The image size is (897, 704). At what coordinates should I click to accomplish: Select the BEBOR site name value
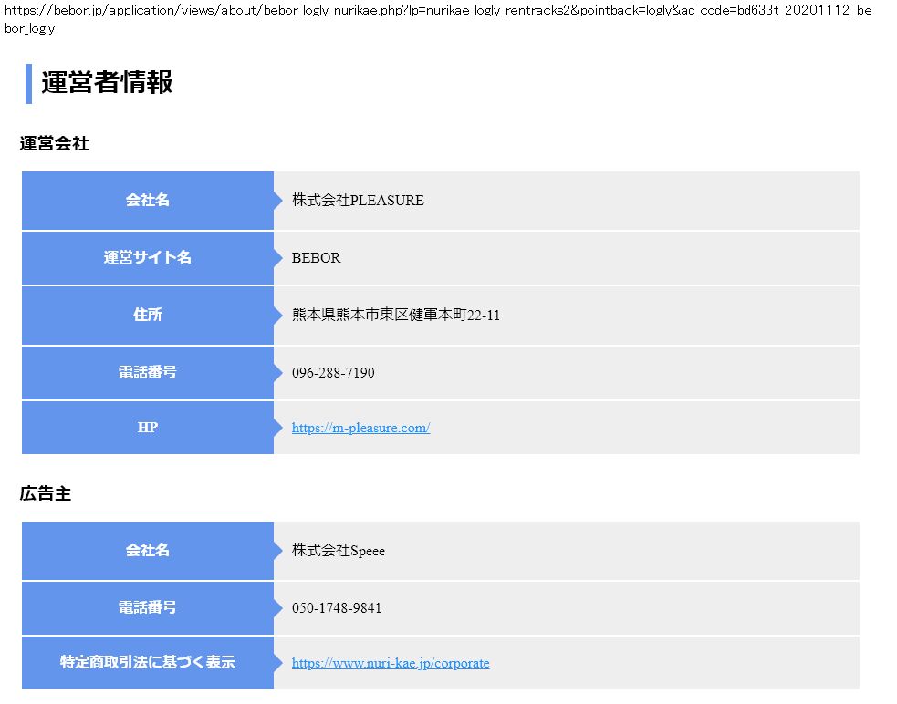click(316, 258)
